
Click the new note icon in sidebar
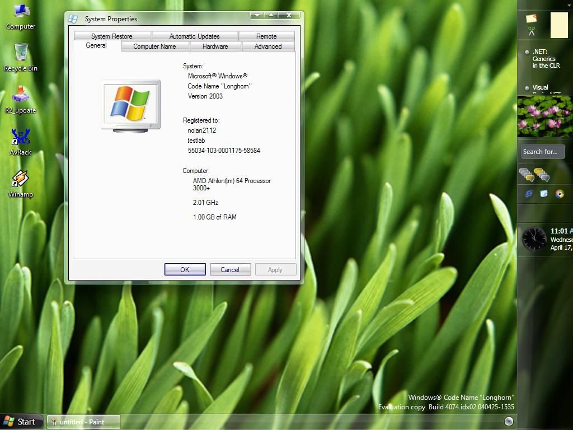click(532, 18)
